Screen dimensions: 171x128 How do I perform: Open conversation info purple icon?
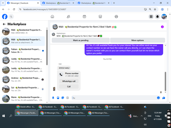[x=162, y=27]
